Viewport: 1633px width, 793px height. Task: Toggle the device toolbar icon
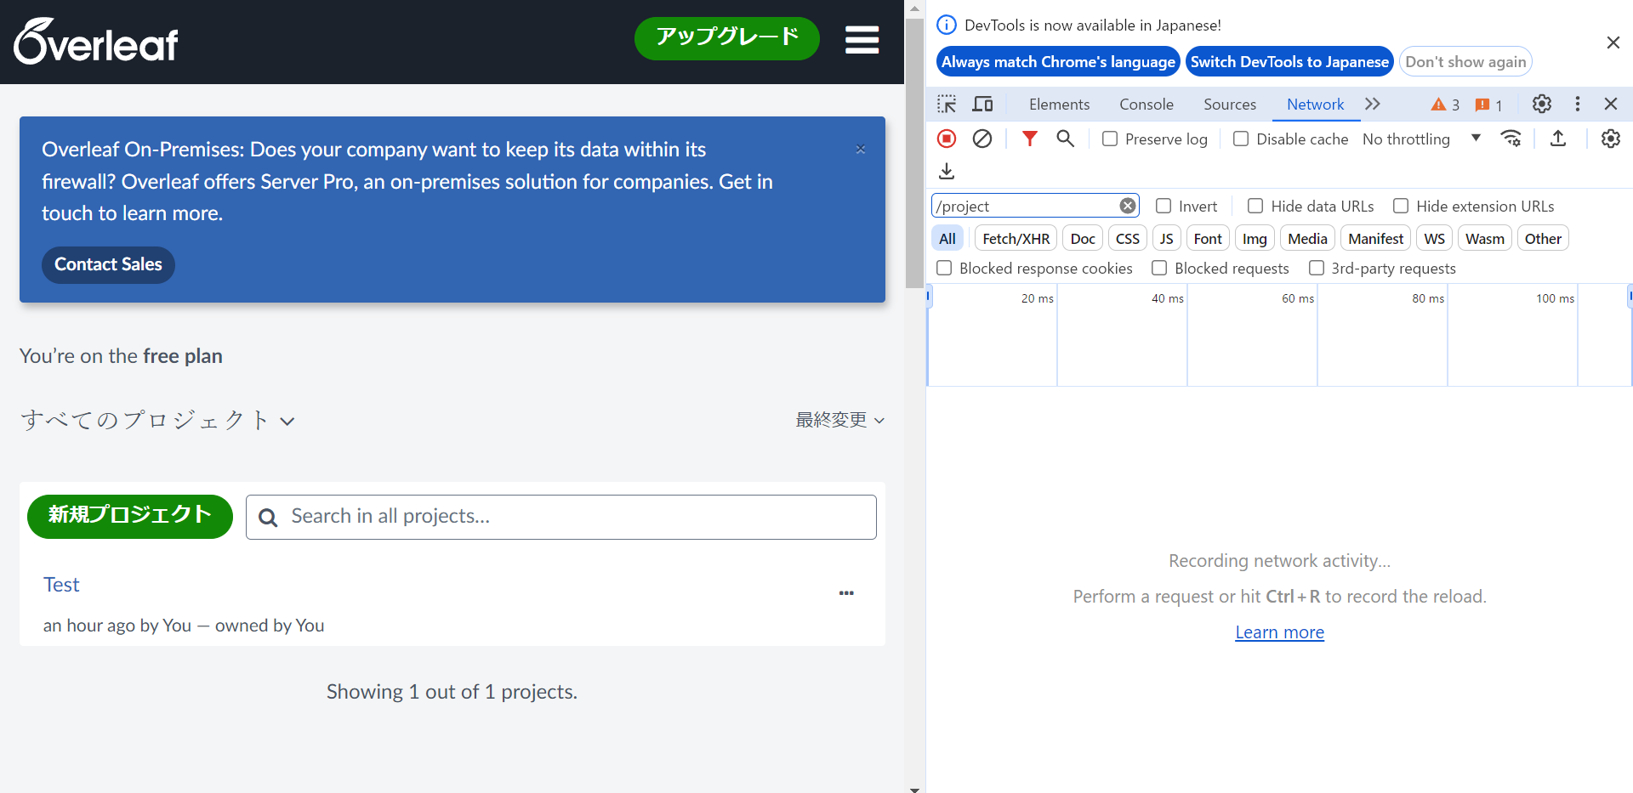(983, 104)
